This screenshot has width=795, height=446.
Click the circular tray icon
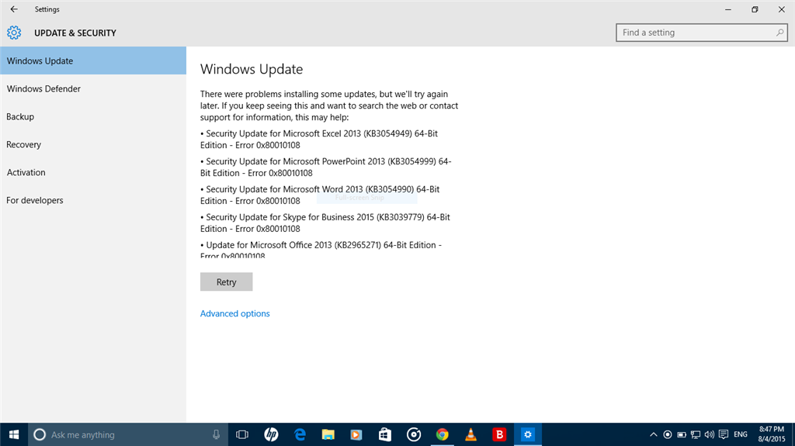tap(668, 435)
